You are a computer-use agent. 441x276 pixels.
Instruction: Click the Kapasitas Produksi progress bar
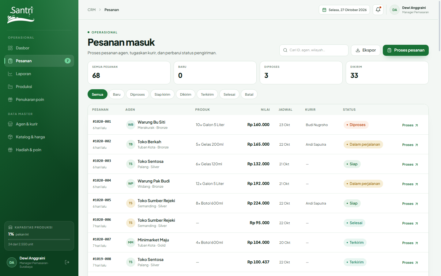click(39, 240)
